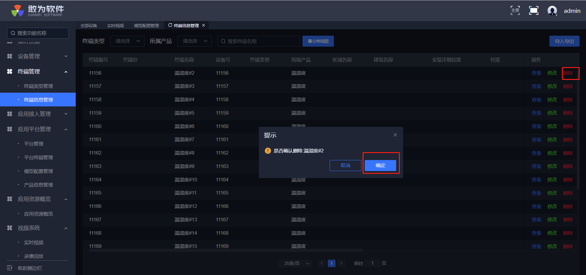
Task: Click 查看 for terminal 11167
Action: click(x=536, y=220)
